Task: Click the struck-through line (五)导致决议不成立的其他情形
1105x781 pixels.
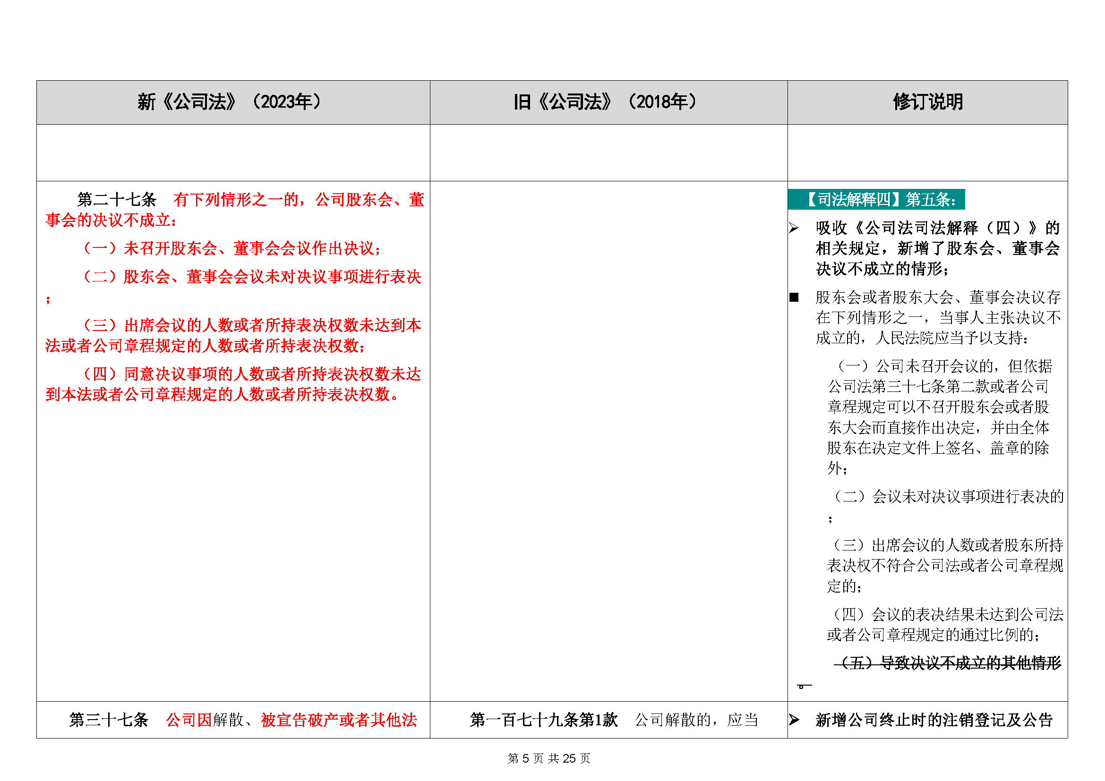Action: pyautogui.click(x=947, y=663)
